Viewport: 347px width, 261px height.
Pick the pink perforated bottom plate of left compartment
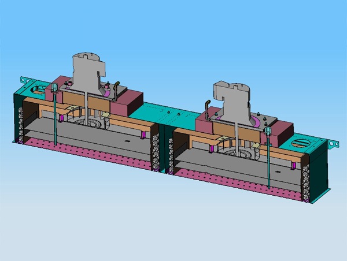click(87, 153)
